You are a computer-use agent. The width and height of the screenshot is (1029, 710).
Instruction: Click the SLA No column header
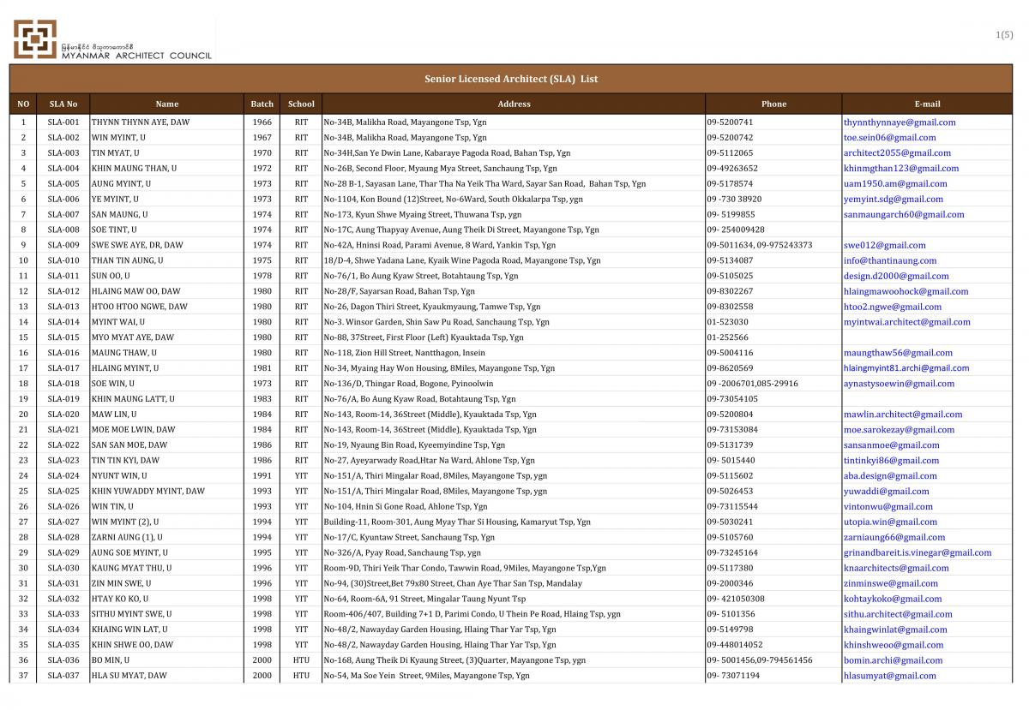click(x=63, y=104)
